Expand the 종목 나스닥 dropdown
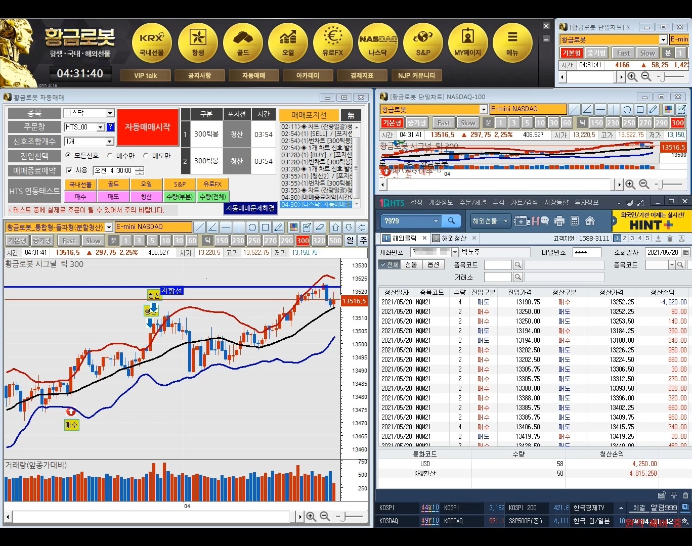 click(110, 113)
